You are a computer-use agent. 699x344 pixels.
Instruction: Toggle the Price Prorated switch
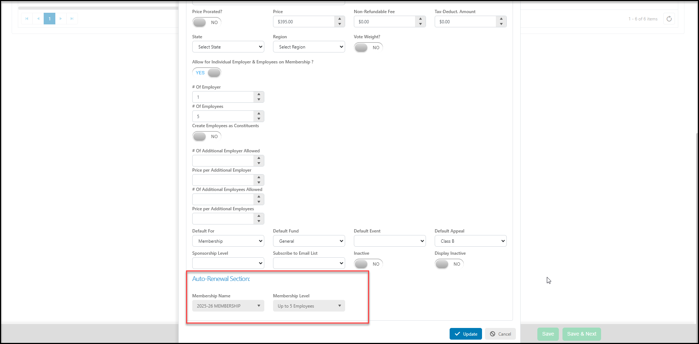pyautogui.click(x=207, y=22)
